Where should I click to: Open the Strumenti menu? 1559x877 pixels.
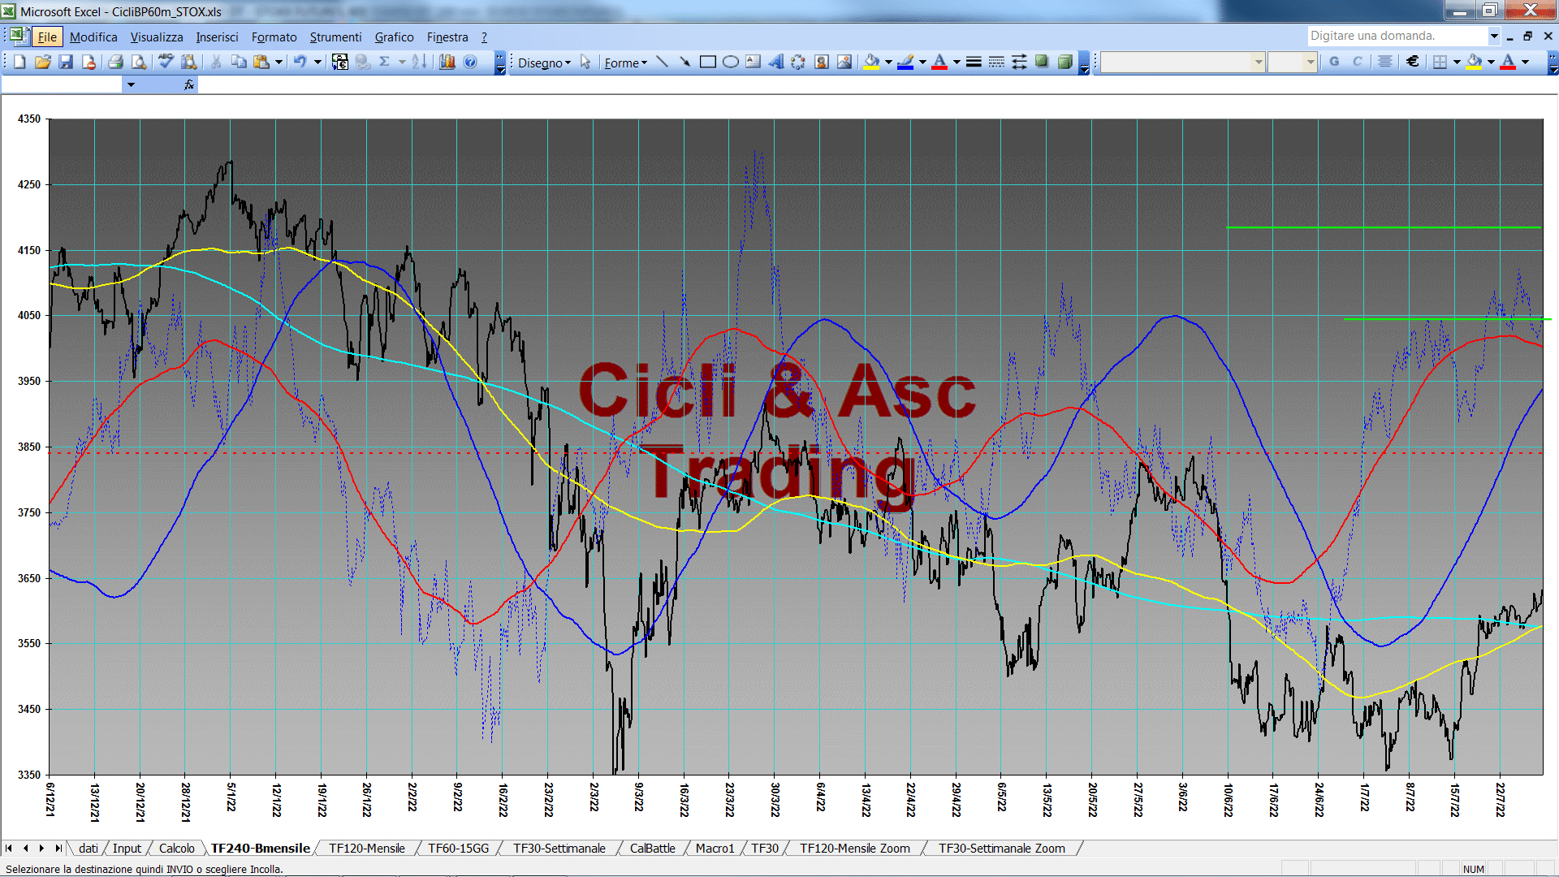[335, 37]
